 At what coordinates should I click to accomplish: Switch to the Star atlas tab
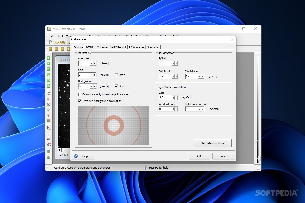[x=154, y=47]
